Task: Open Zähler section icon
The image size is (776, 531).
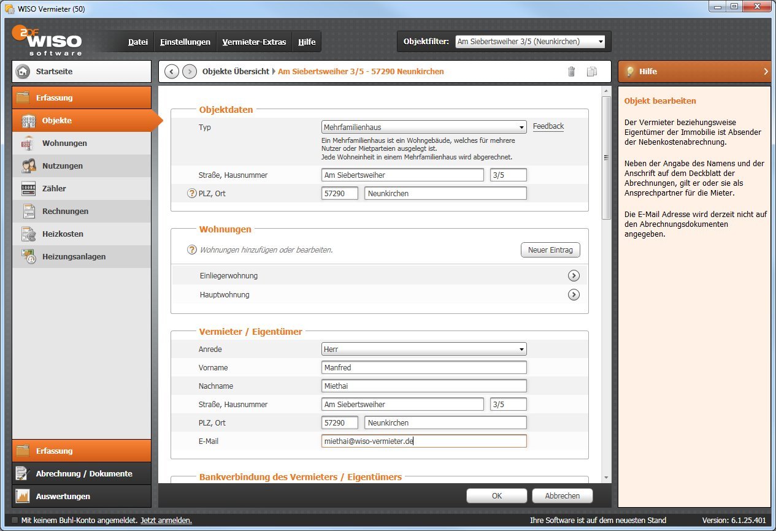Action: [29, 188]
